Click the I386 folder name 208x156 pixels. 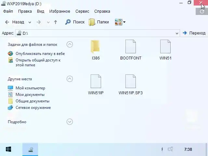[x=96, y=58]
